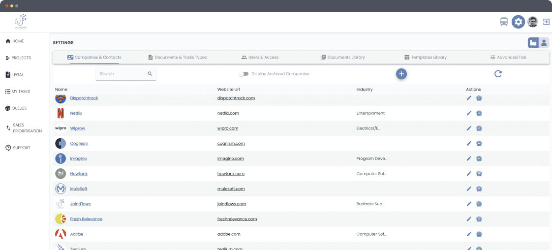Open the Templates Library tab

coord(425,57)
